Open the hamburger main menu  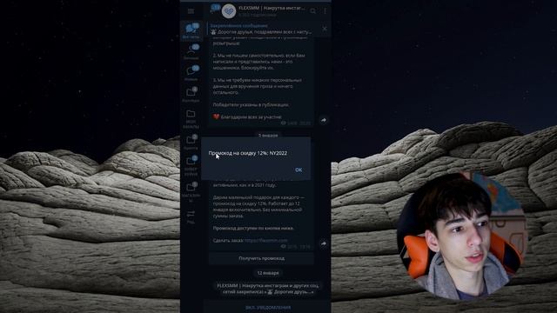191,11
